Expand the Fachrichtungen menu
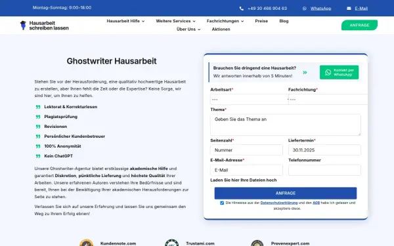The image size is (394, 246). coord(225,21)
